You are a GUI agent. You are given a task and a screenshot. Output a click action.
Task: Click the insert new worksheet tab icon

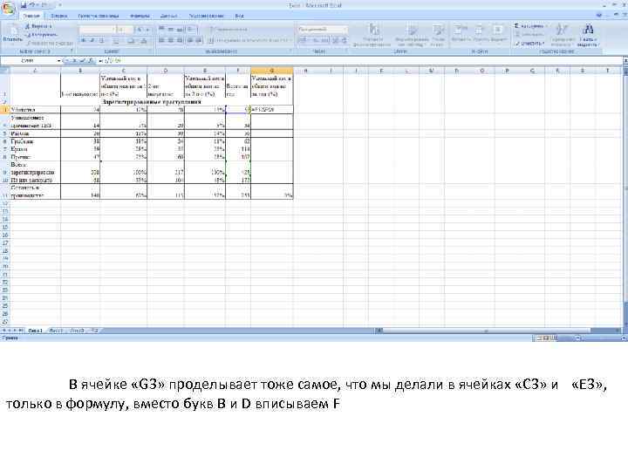(x=95, y=331)
